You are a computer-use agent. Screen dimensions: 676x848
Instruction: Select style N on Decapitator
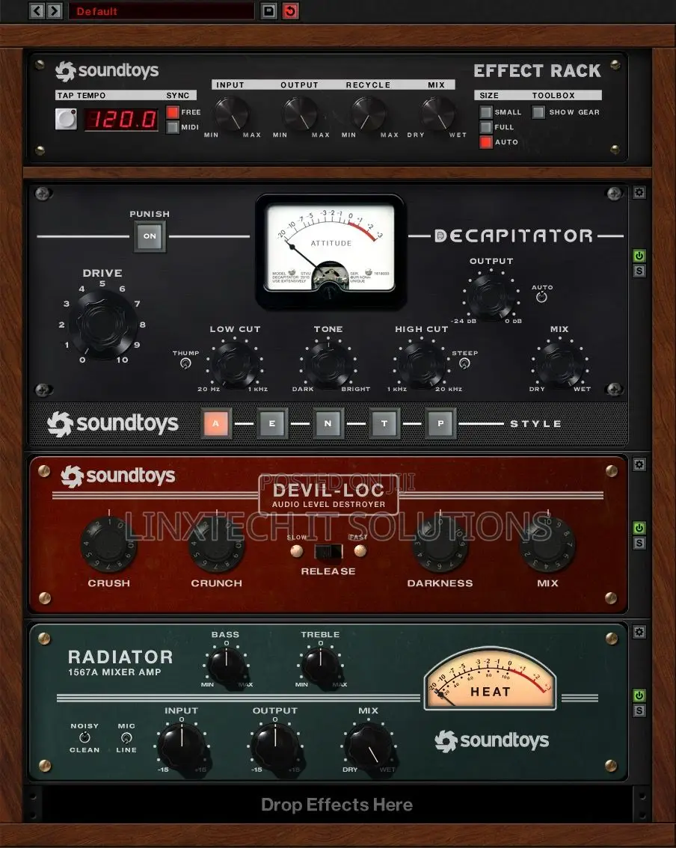pyautogui.click(x=328, y=423)
